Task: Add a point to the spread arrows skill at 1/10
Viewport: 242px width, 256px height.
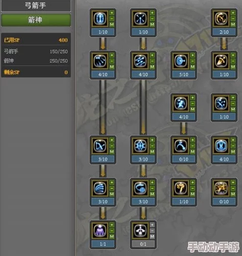Action: (152, 13)
